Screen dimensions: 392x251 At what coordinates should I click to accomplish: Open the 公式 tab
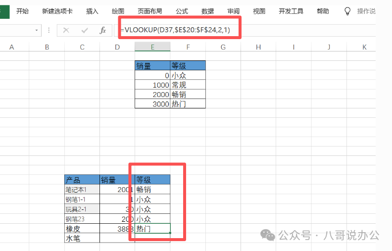[182, 11]
